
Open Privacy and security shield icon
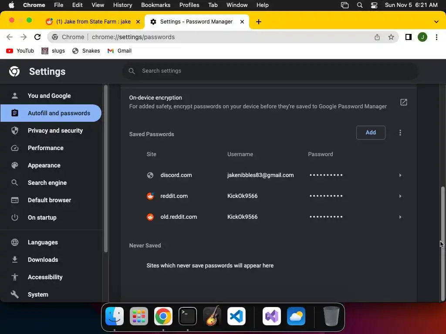pyautogui.click(x=15, y=130)
